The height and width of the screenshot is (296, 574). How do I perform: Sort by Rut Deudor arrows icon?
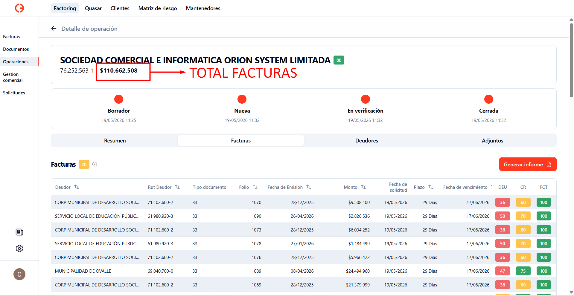coord(177,187)
